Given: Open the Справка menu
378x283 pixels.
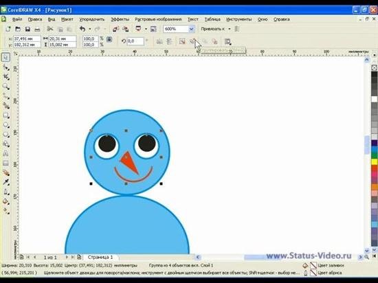Looking at the screenshot, I should click(282, 19).
